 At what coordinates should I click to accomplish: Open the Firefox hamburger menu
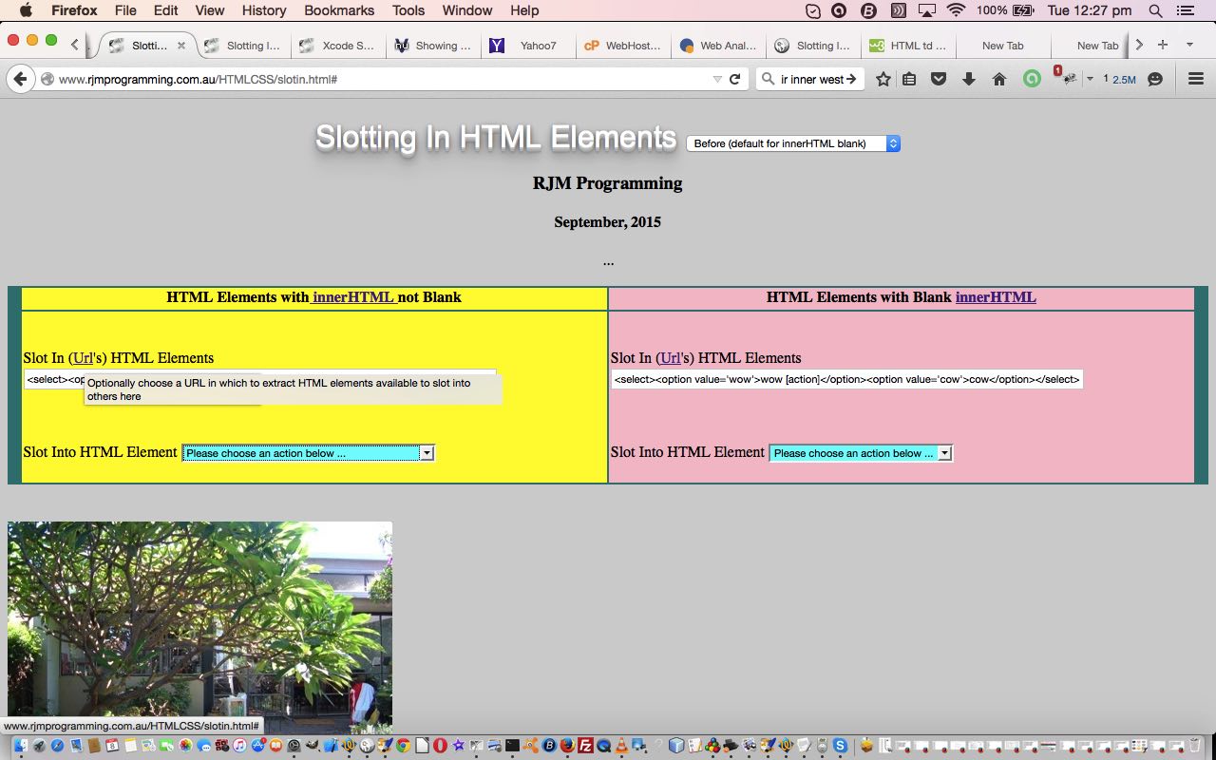coord(1196,79)
